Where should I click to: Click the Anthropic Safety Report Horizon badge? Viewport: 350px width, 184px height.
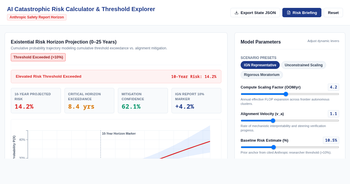point(37,17)
